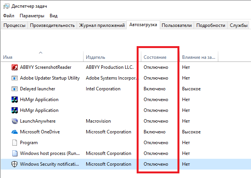The height and width of the screenshot is (178, 251).
Task: Select the Windows Security notificati... entry
Action: pyautogui.click(x=49, y=164)
